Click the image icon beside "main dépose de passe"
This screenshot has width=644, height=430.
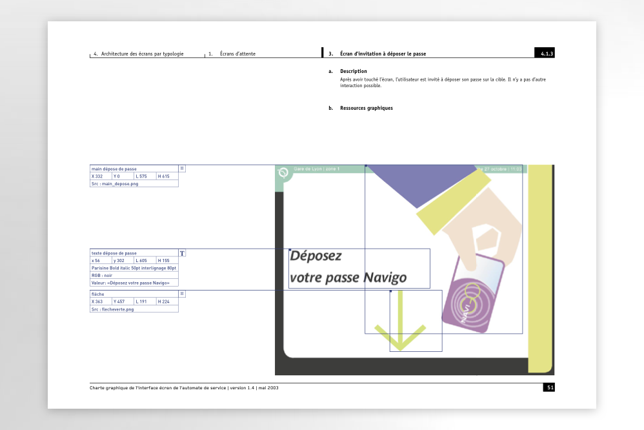pos(182,169)
